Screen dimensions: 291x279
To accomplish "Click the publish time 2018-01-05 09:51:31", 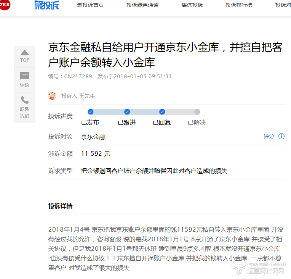I will [142, 76].
